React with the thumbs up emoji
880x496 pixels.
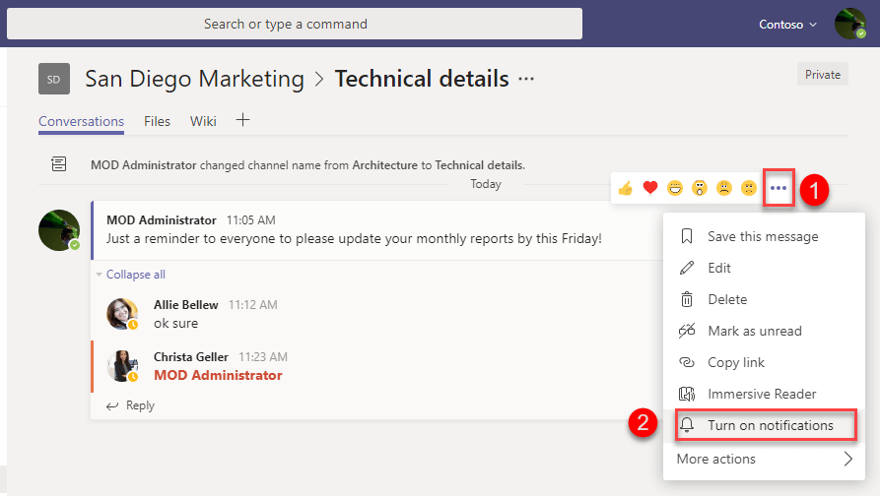[625, 188]
